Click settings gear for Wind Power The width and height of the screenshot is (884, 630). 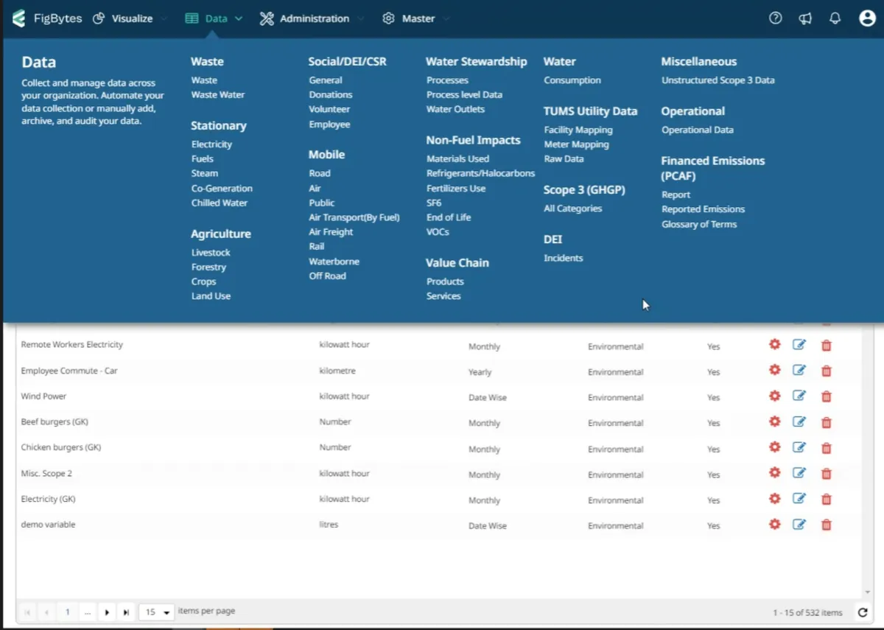click(x=774, y=396)
